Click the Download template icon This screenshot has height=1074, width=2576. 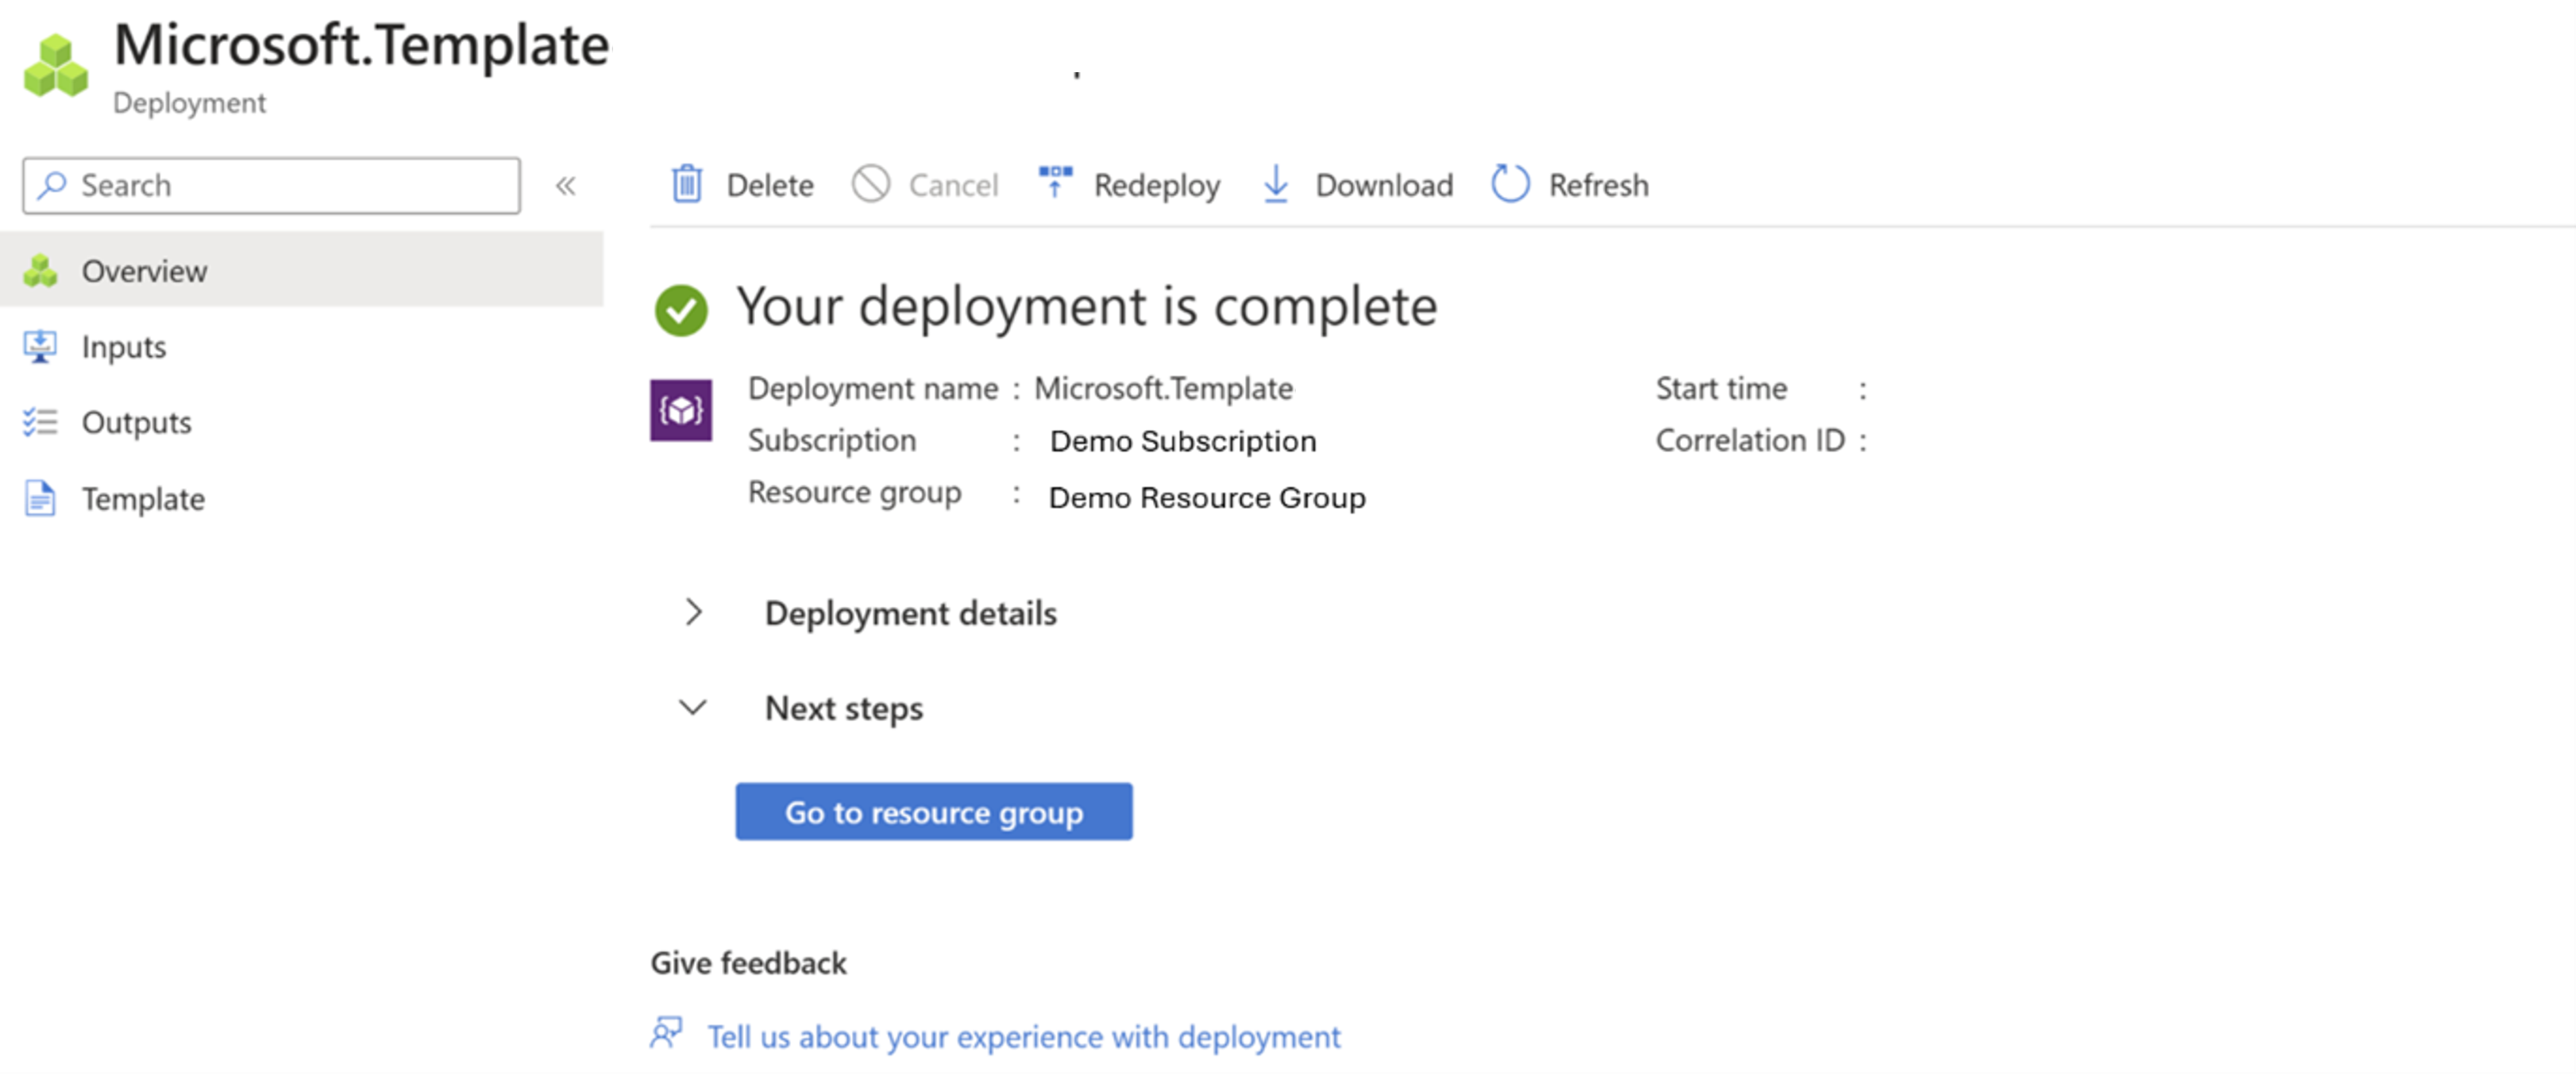click(x=1280, y=184)
